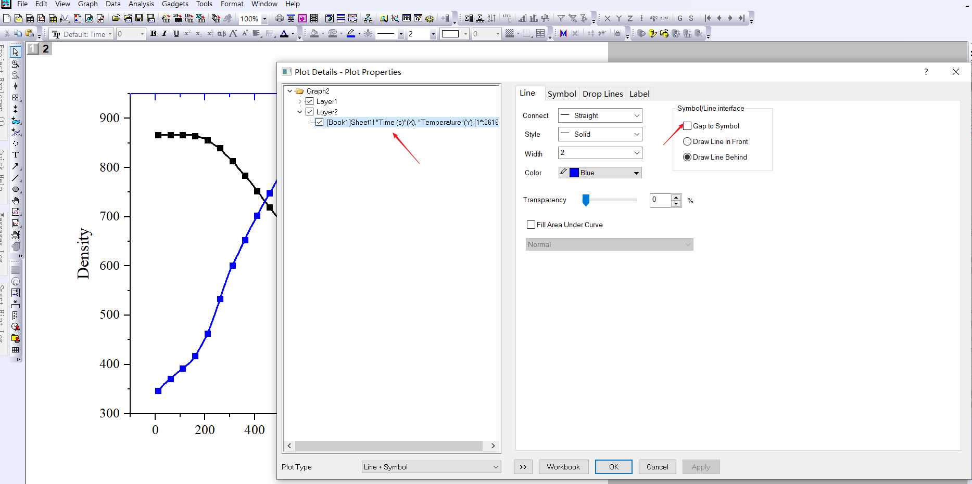The width and height of the screenshot is (972, 484).
Task: Click the dialog help question mark
Action: [926, 72]
